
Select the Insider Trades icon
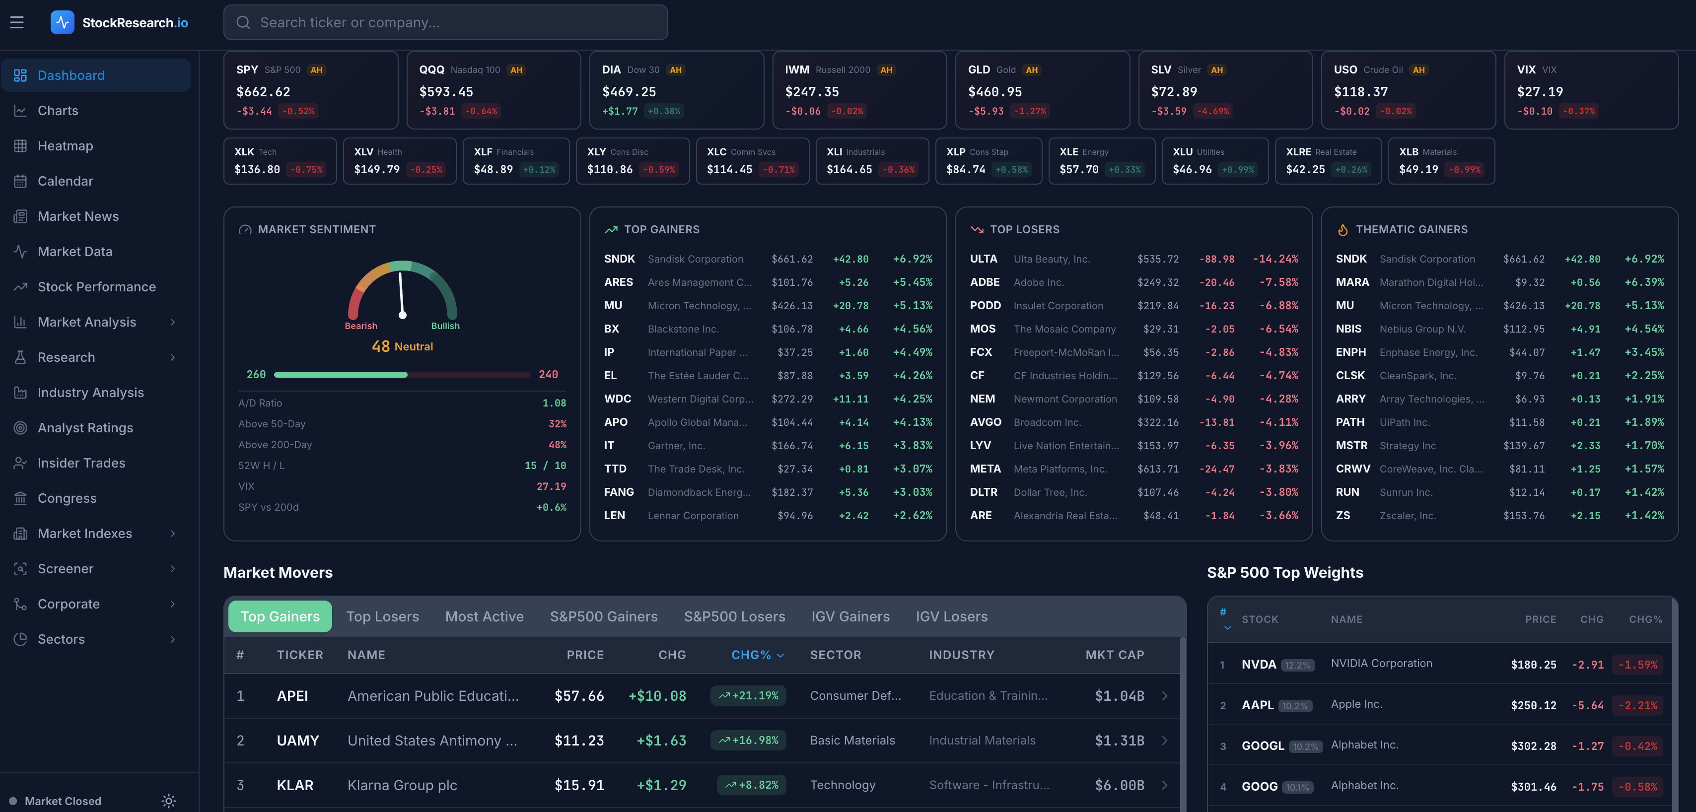click(20, 463)
